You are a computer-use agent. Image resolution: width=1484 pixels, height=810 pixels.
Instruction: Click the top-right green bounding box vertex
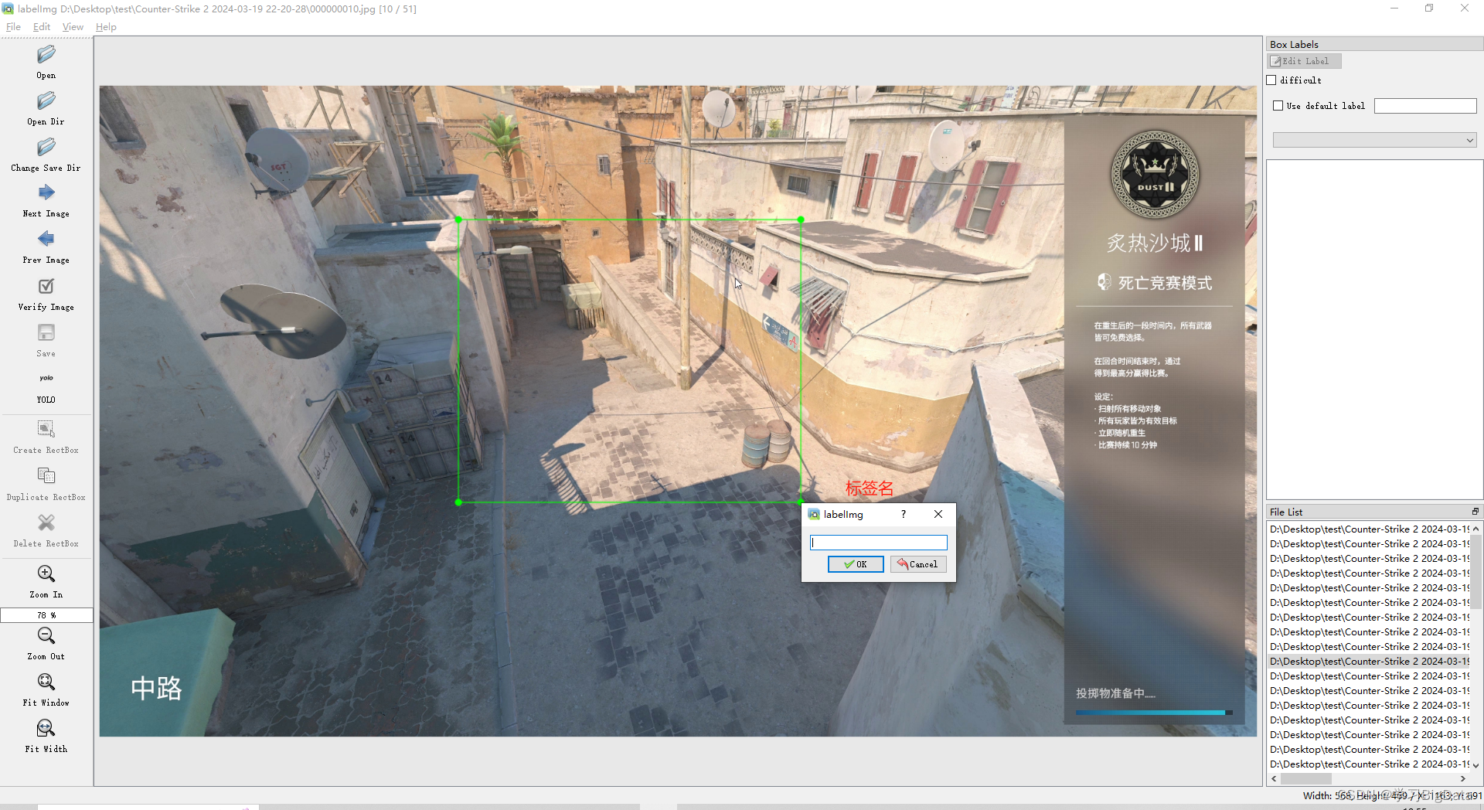[801, 220]
